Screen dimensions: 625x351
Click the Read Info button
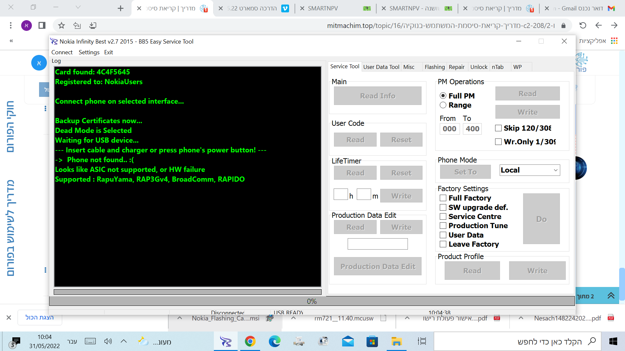(378, 96)
